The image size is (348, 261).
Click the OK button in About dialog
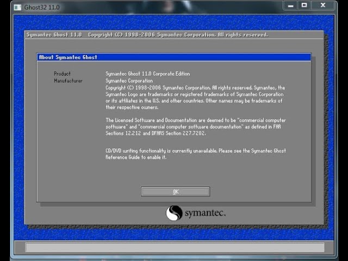tap(175, 191)
